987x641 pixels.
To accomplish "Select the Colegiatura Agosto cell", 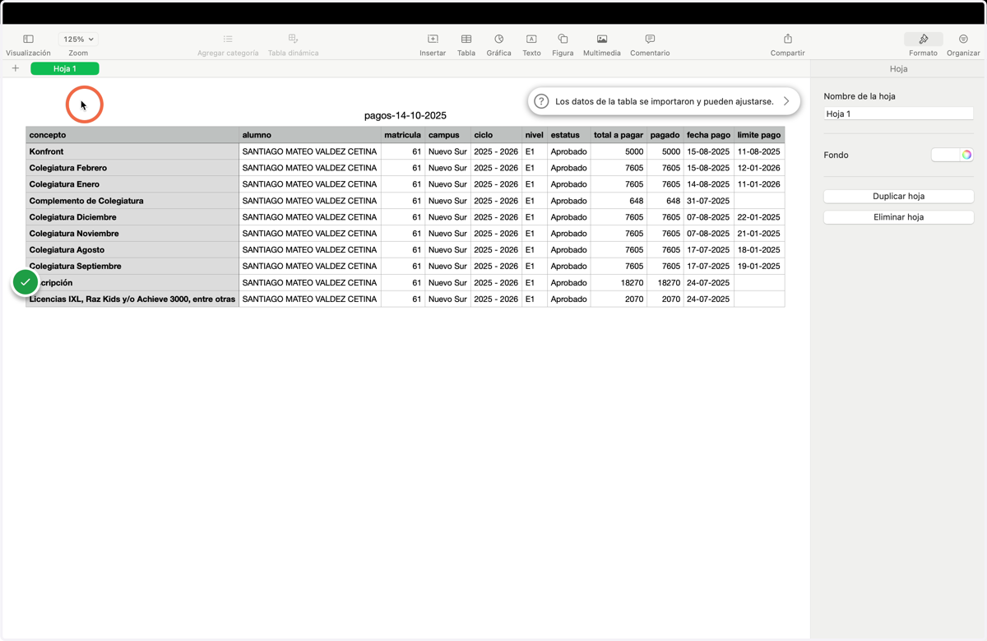I will [x=132, y=250].
